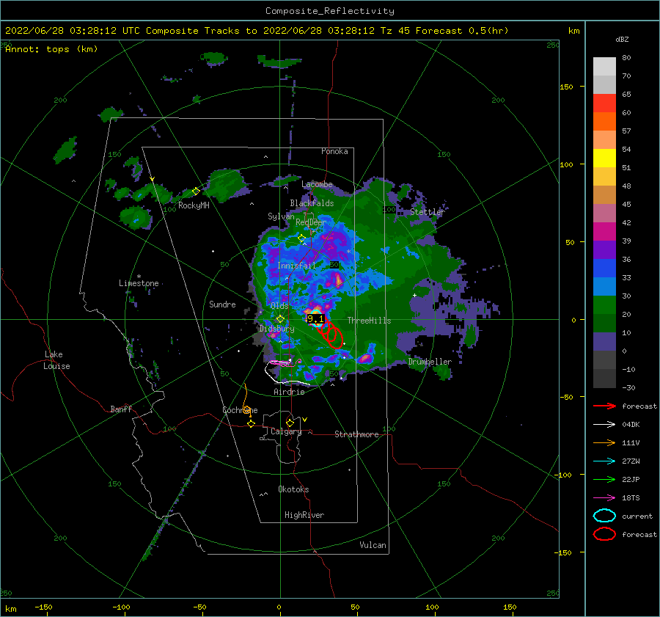Select the Sundre label on the map

point(222,304)
